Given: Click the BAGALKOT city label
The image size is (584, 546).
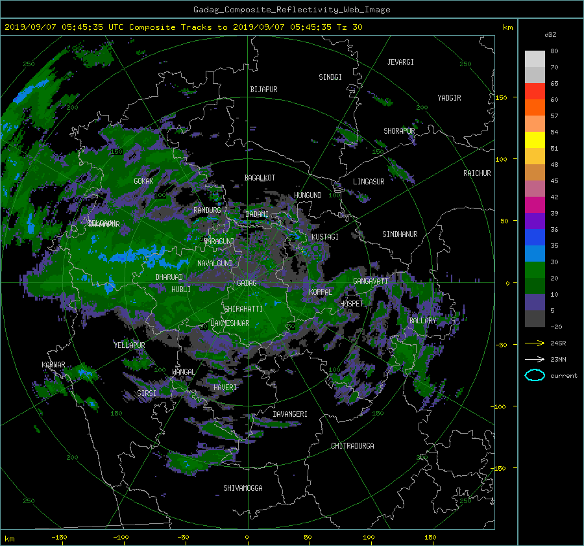Looking at the screenshot, I should 260,178.
